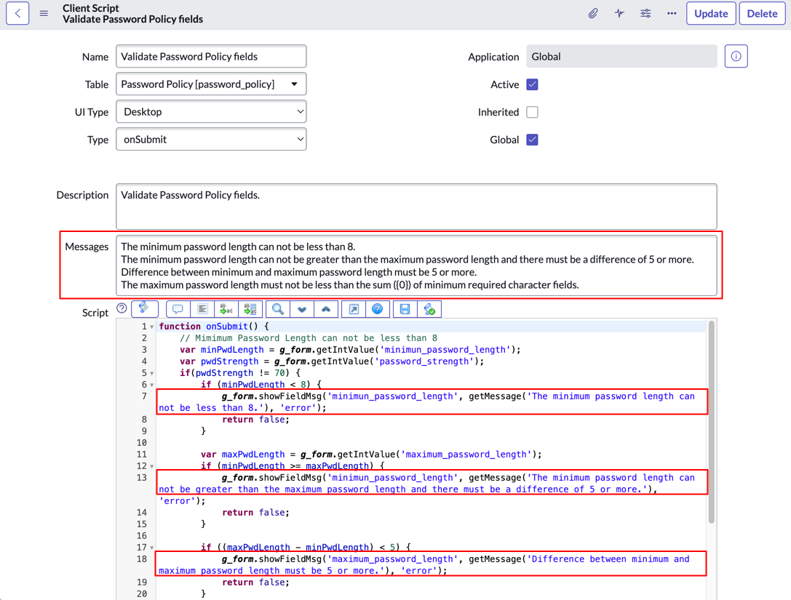Click 'return false;' on line 14

pyautogui.click(x=255, y=512)
